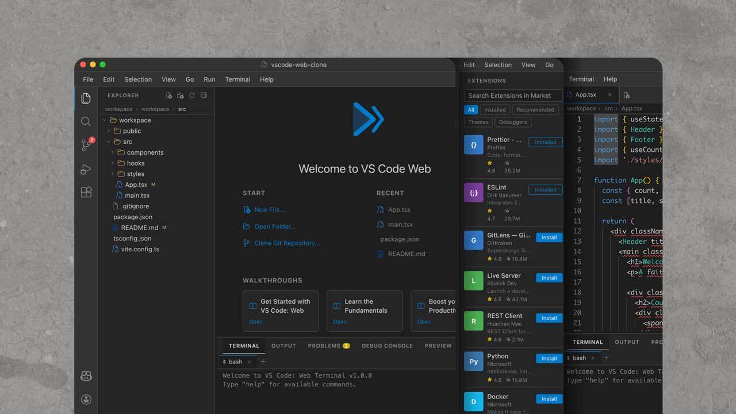The image size is (736, 414).
Task: Filter extensions by Installed
Action: (x=494, y=110)
